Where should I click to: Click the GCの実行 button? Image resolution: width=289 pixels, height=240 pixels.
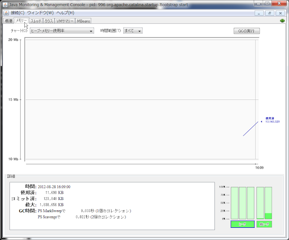click(x=247, y=31)
